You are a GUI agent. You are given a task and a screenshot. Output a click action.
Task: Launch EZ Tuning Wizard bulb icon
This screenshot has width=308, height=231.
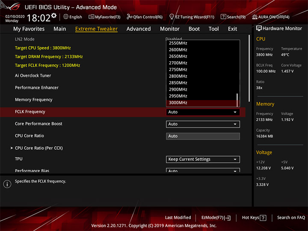(x=172, y=17)
